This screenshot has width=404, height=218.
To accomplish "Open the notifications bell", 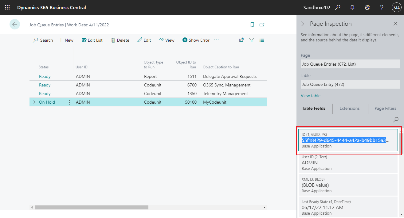I will pos(352,7).
